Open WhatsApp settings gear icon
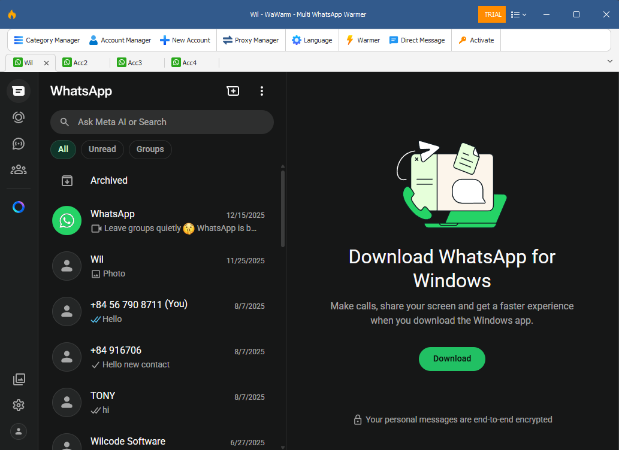Screen dimensions: 619x450 (x=19, y=405)
